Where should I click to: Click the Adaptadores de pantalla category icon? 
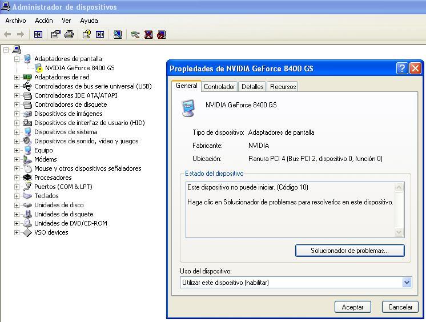27,59
